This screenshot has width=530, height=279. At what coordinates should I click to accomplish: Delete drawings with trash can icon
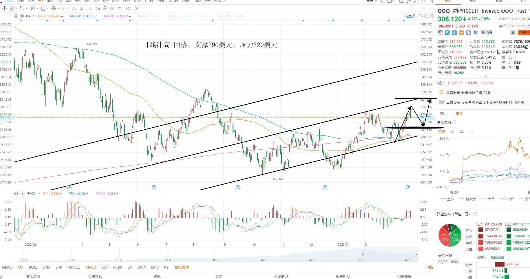120,8
